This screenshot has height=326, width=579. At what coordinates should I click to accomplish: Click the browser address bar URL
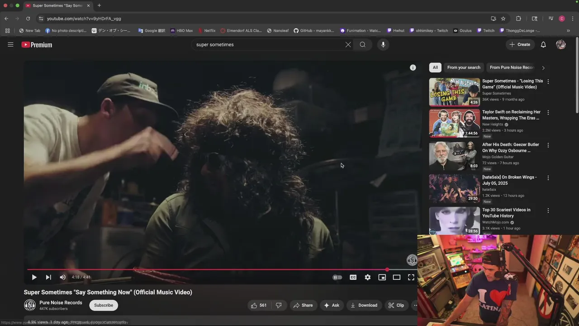[x=84, y=19]
